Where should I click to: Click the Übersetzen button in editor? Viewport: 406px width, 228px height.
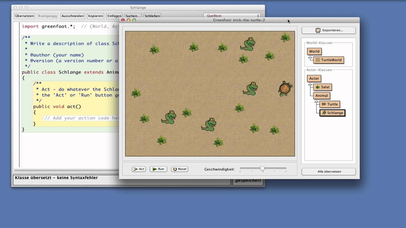pyautogui.click(x=24, y=16)
